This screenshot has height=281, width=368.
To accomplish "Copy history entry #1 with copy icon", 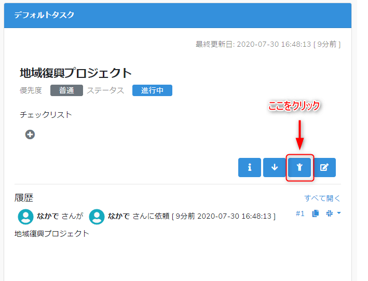I will coord(316,213).
